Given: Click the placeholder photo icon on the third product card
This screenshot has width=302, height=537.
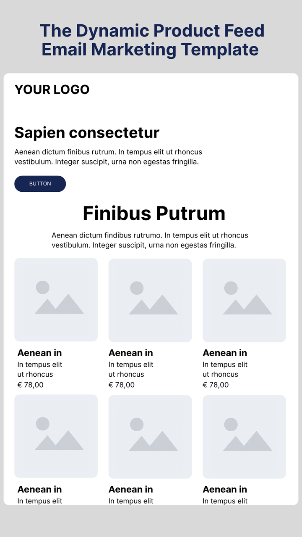Looking at the screenshot, I should (x=244, y=300).
